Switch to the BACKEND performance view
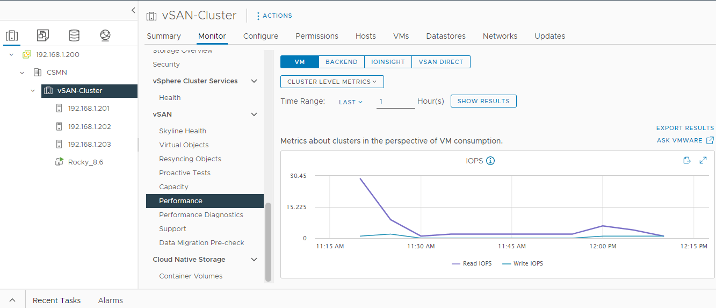Image resolution: width=716 pixels, height=308 pixels. coord(342,62)
